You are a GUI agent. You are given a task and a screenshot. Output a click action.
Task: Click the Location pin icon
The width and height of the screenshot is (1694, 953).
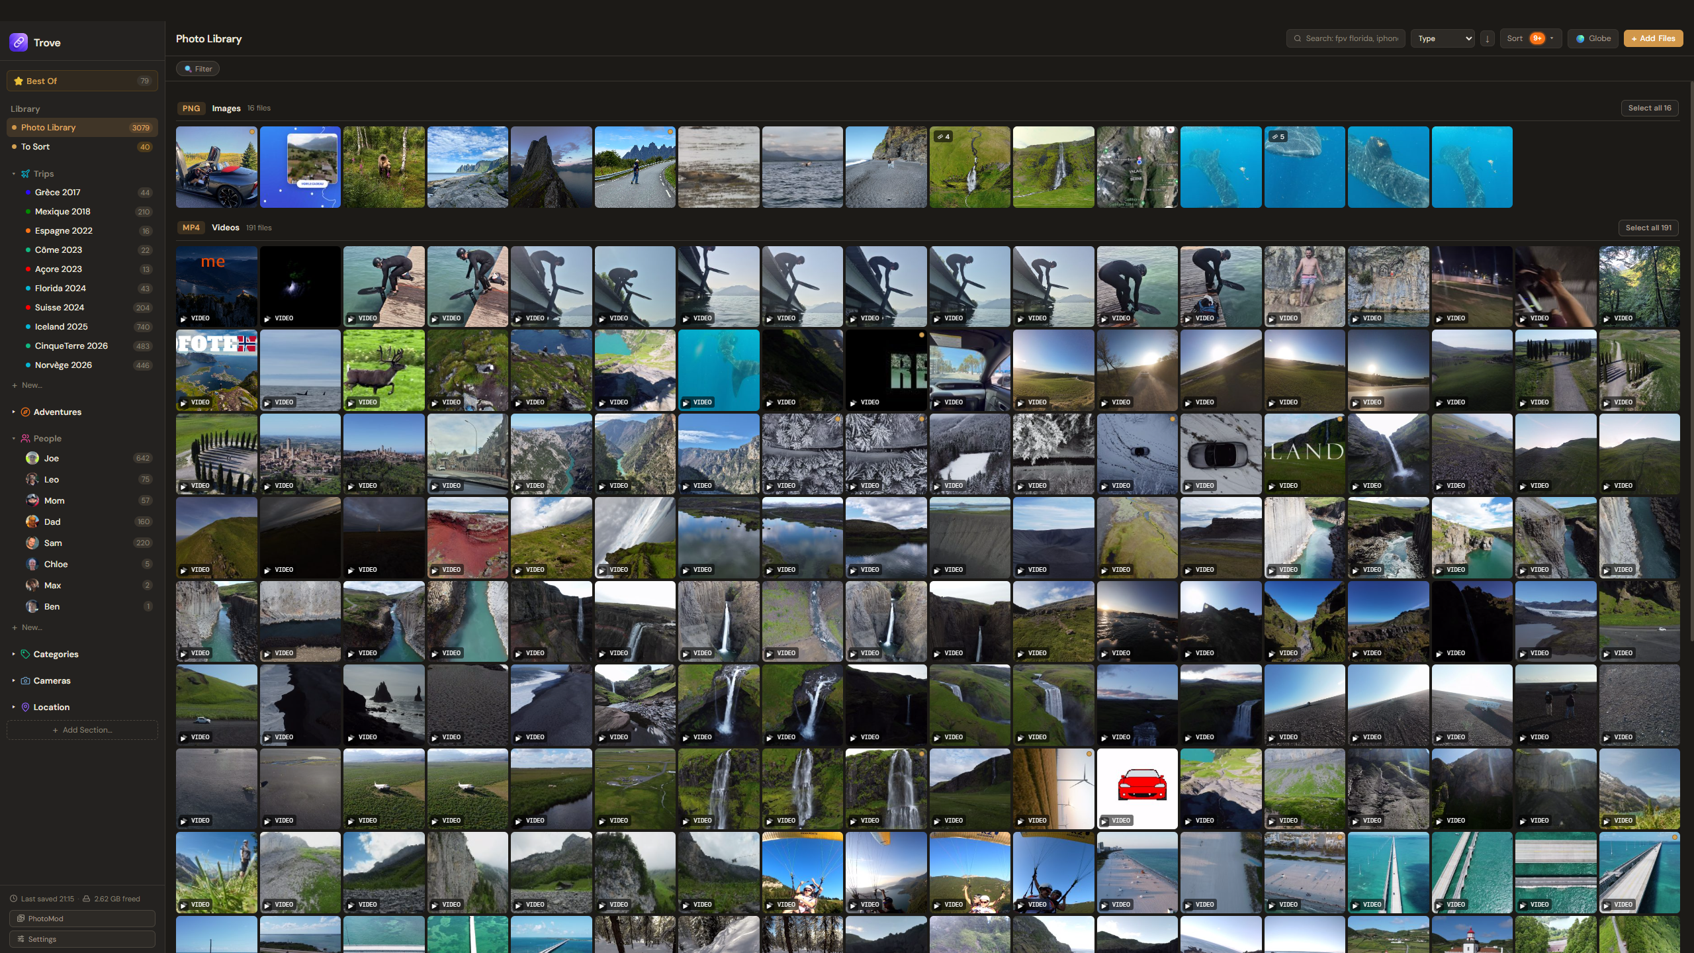point(25,707)
